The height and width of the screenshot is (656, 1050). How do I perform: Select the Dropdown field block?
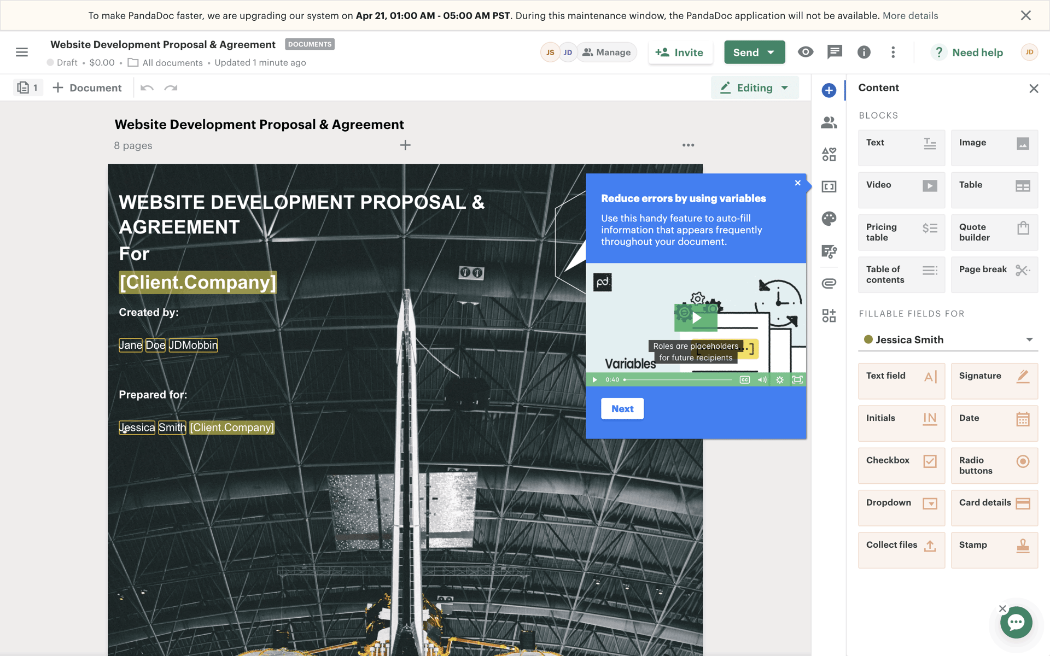(901, 508)
